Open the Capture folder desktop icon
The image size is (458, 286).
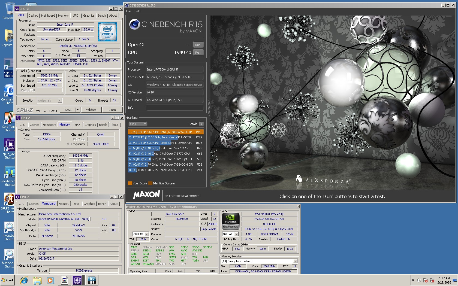point(8,38)
